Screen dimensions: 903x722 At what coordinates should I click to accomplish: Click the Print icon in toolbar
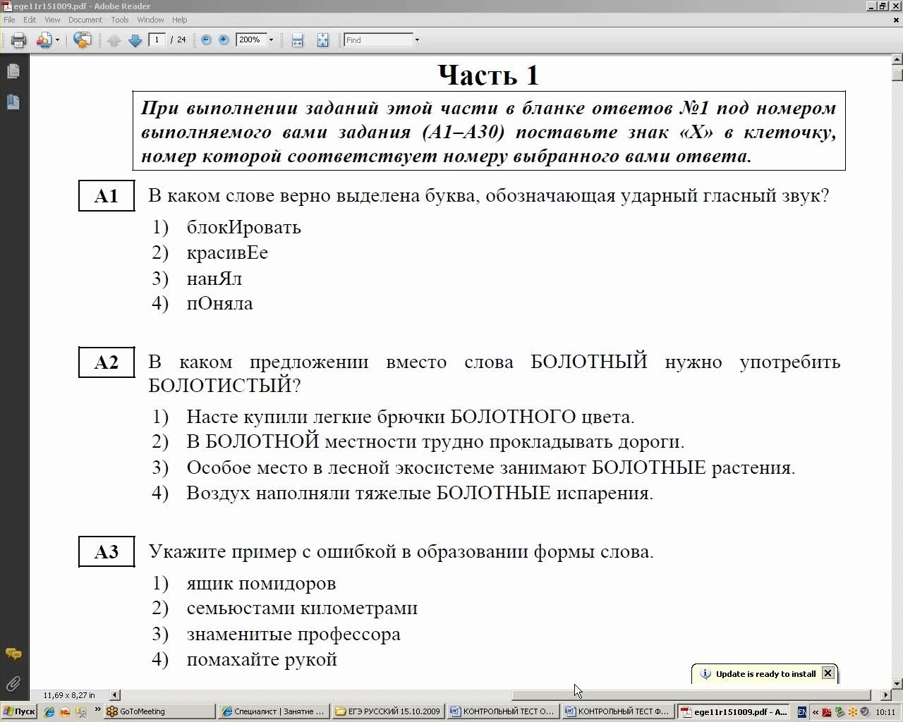pyautogui.click(x=19, y=40)
